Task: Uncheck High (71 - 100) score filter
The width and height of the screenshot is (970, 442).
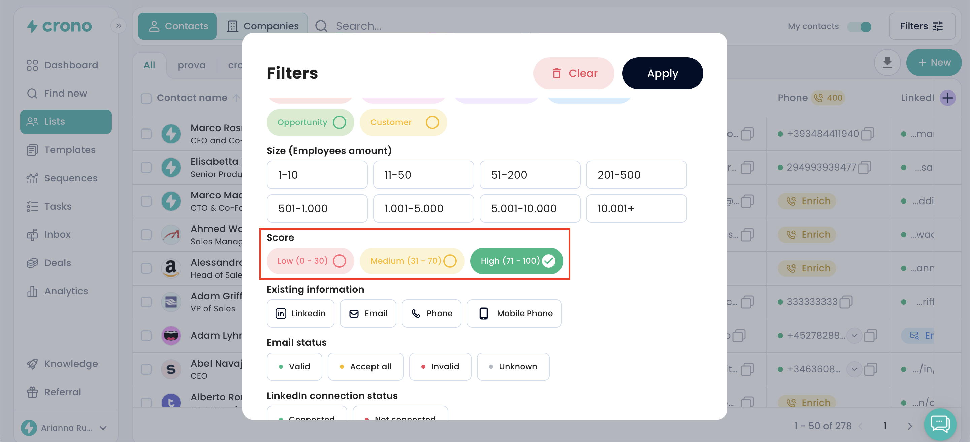Action: pos(516,261)
